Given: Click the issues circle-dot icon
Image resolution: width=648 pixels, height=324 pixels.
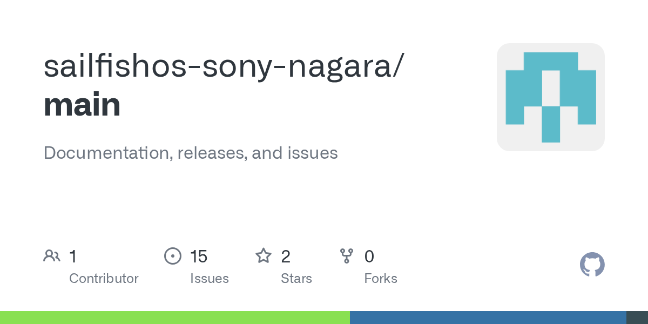Looking at the screenshot, I should click(173, 256).
